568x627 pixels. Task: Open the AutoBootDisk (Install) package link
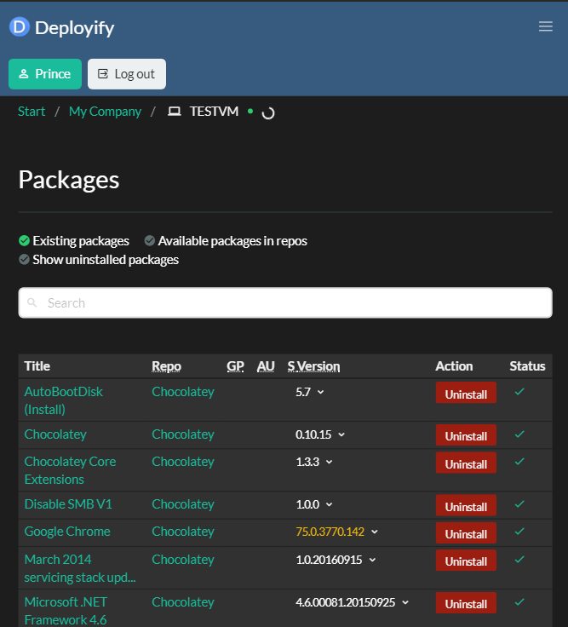pyautogui.click(x=64, y=400)
